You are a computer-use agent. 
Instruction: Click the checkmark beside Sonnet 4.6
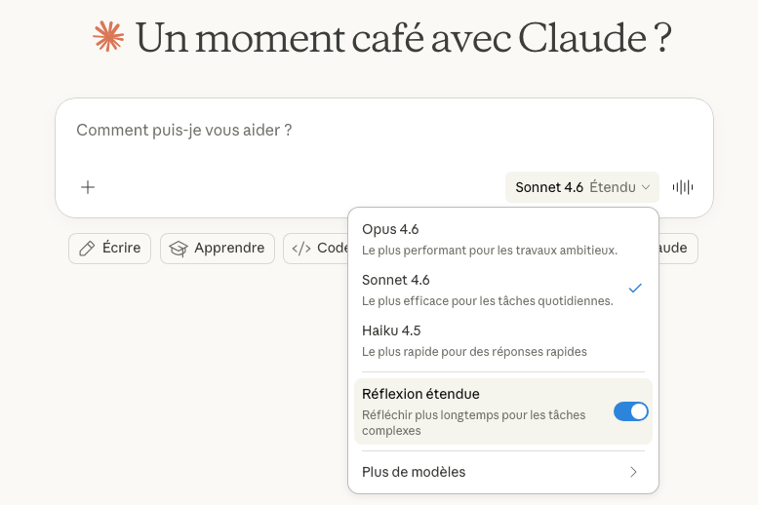pyautogui.click(x=635, y=289)
